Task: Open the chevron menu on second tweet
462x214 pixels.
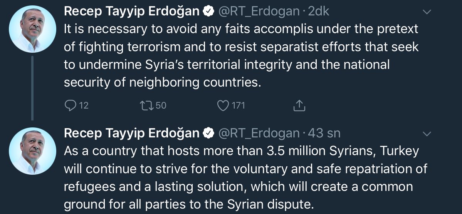Action: (427, 134)
